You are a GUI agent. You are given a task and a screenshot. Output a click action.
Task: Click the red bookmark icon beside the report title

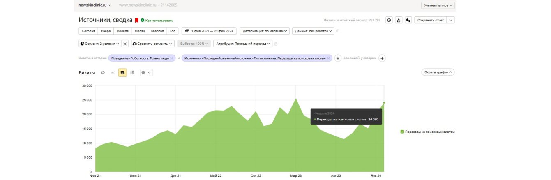point(136,20)
